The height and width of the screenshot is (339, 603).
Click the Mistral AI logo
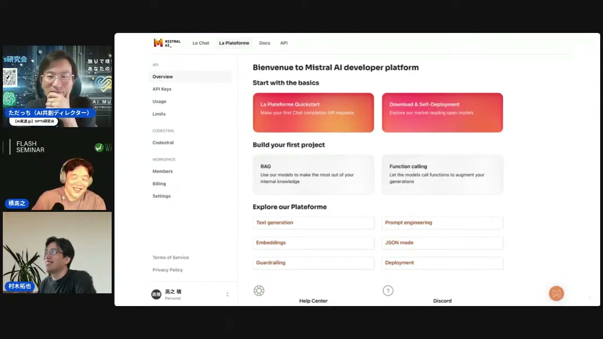167,43
